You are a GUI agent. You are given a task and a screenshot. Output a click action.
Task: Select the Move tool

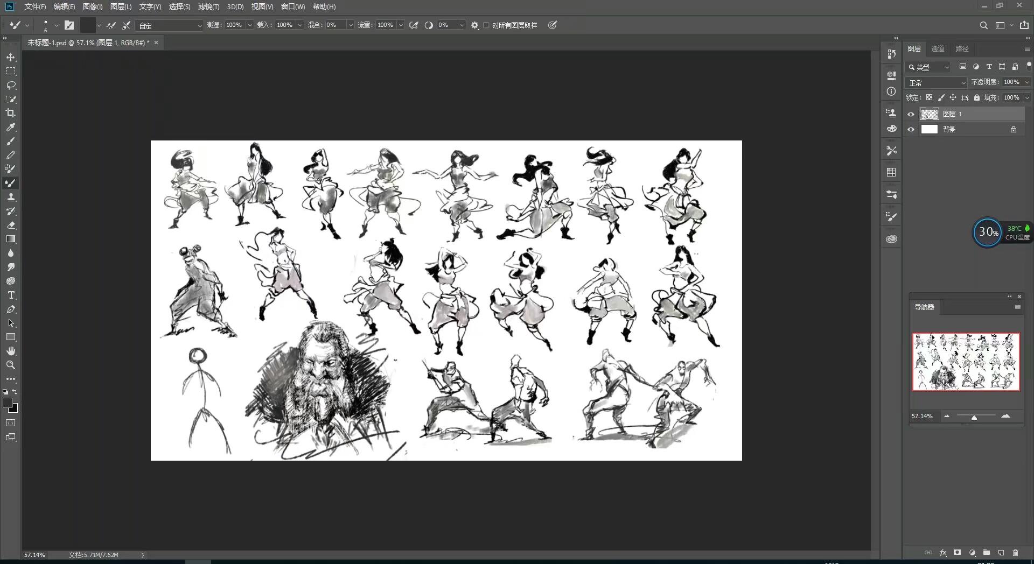11,57
